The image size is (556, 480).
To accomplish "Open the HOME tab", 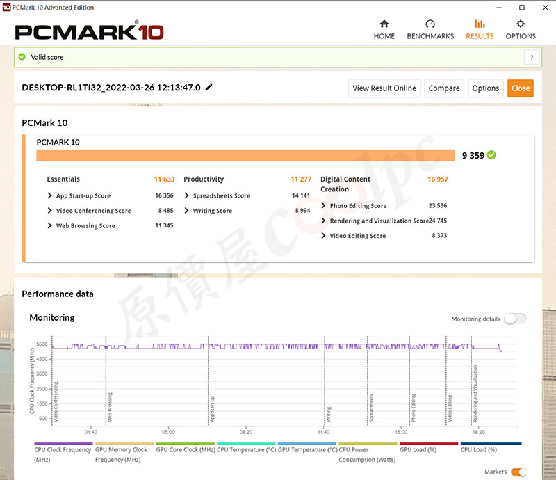I will tap(384, 36).
